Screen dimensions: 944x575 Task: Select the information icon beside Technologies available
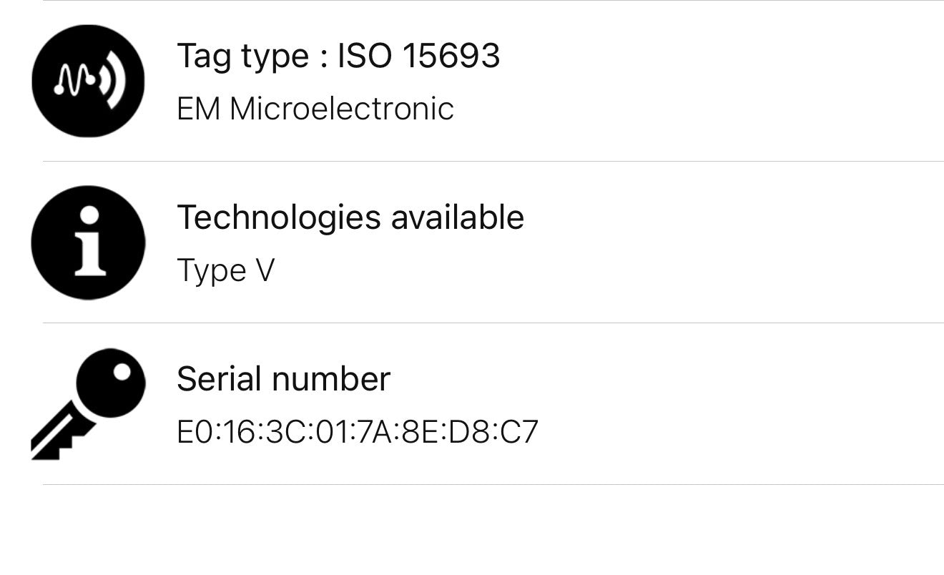[88, 242]
